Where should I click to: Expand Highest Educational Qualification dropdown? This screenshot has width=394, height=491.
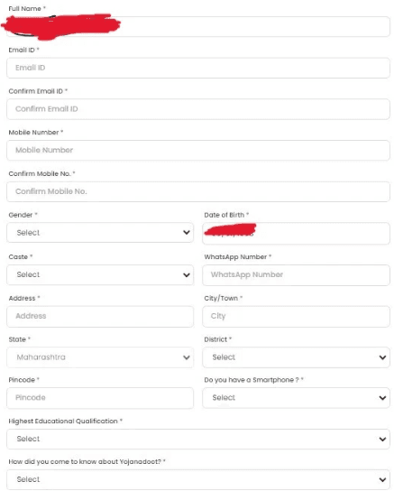198,439
